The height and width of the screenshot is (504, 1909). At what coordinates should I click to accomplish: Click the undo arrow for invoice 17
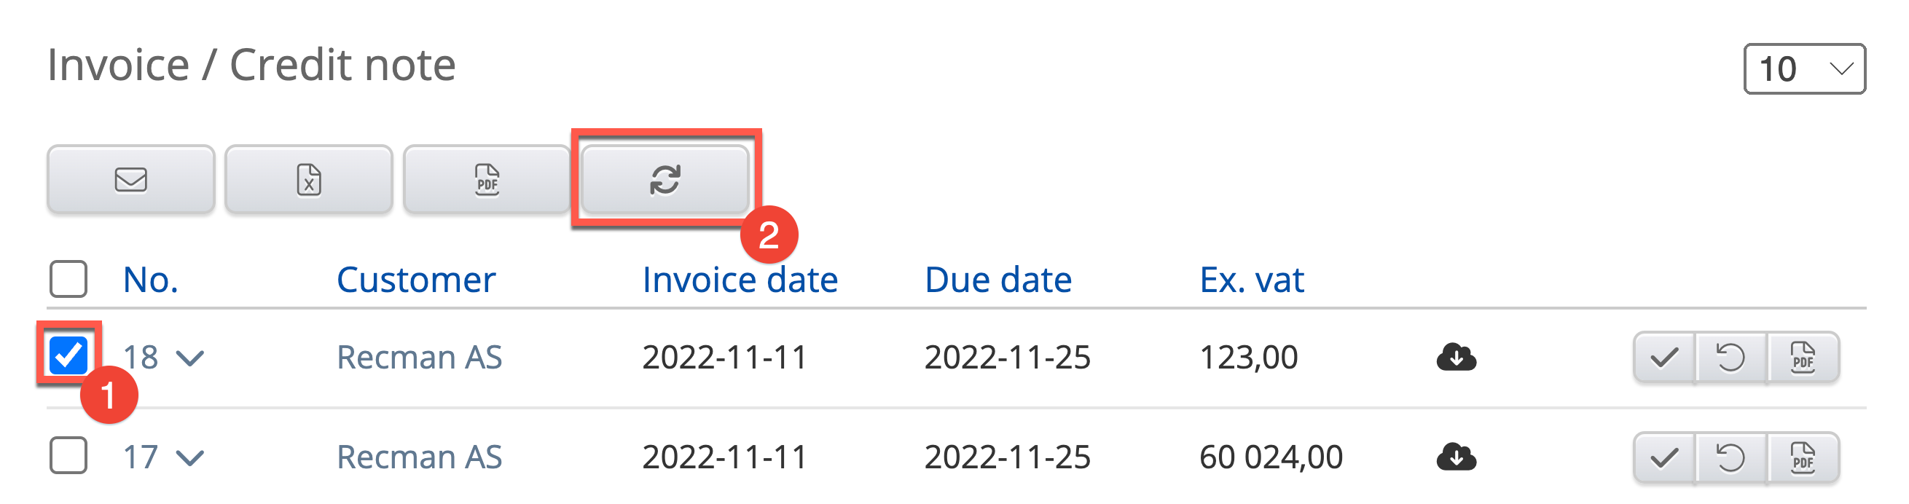[1730, 457]
